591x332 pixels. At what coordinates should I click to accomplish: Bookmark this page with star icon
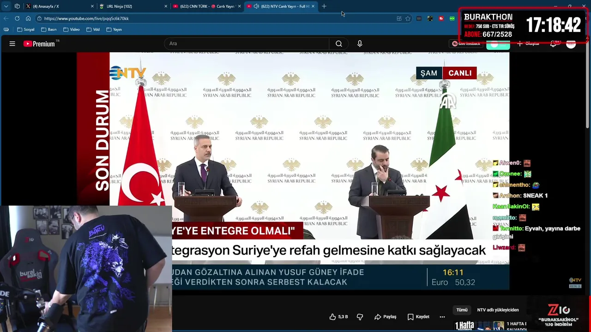point(408,18)
